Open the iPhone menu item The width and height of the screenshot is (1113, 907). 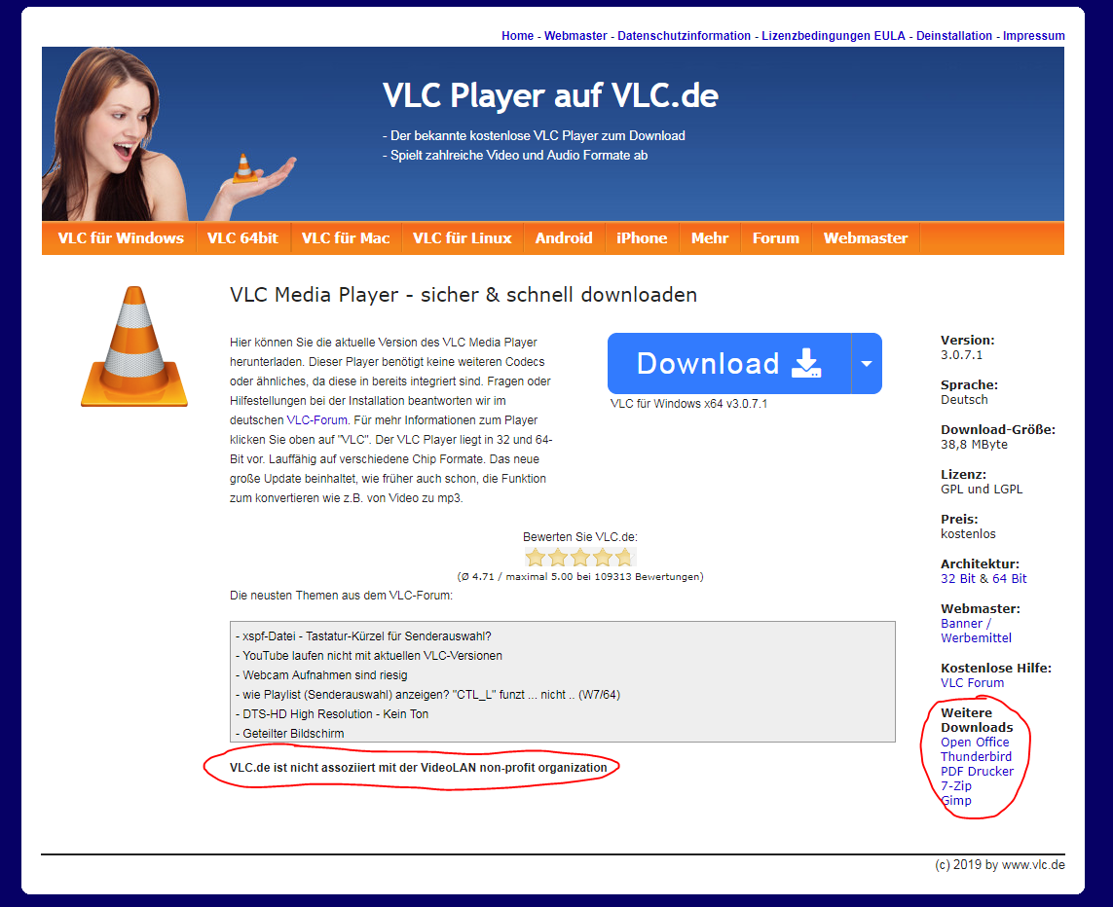pos(642,238)
